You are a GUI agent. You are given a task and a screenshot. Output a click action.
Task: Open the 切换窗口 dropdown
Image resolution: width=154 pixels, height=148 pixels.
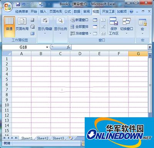point(127,26)
